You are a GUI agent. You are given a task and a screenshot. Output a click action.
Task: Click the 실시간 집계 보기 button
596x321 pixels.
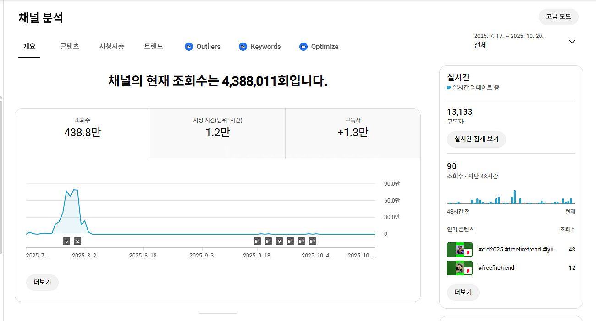(476, 139)
